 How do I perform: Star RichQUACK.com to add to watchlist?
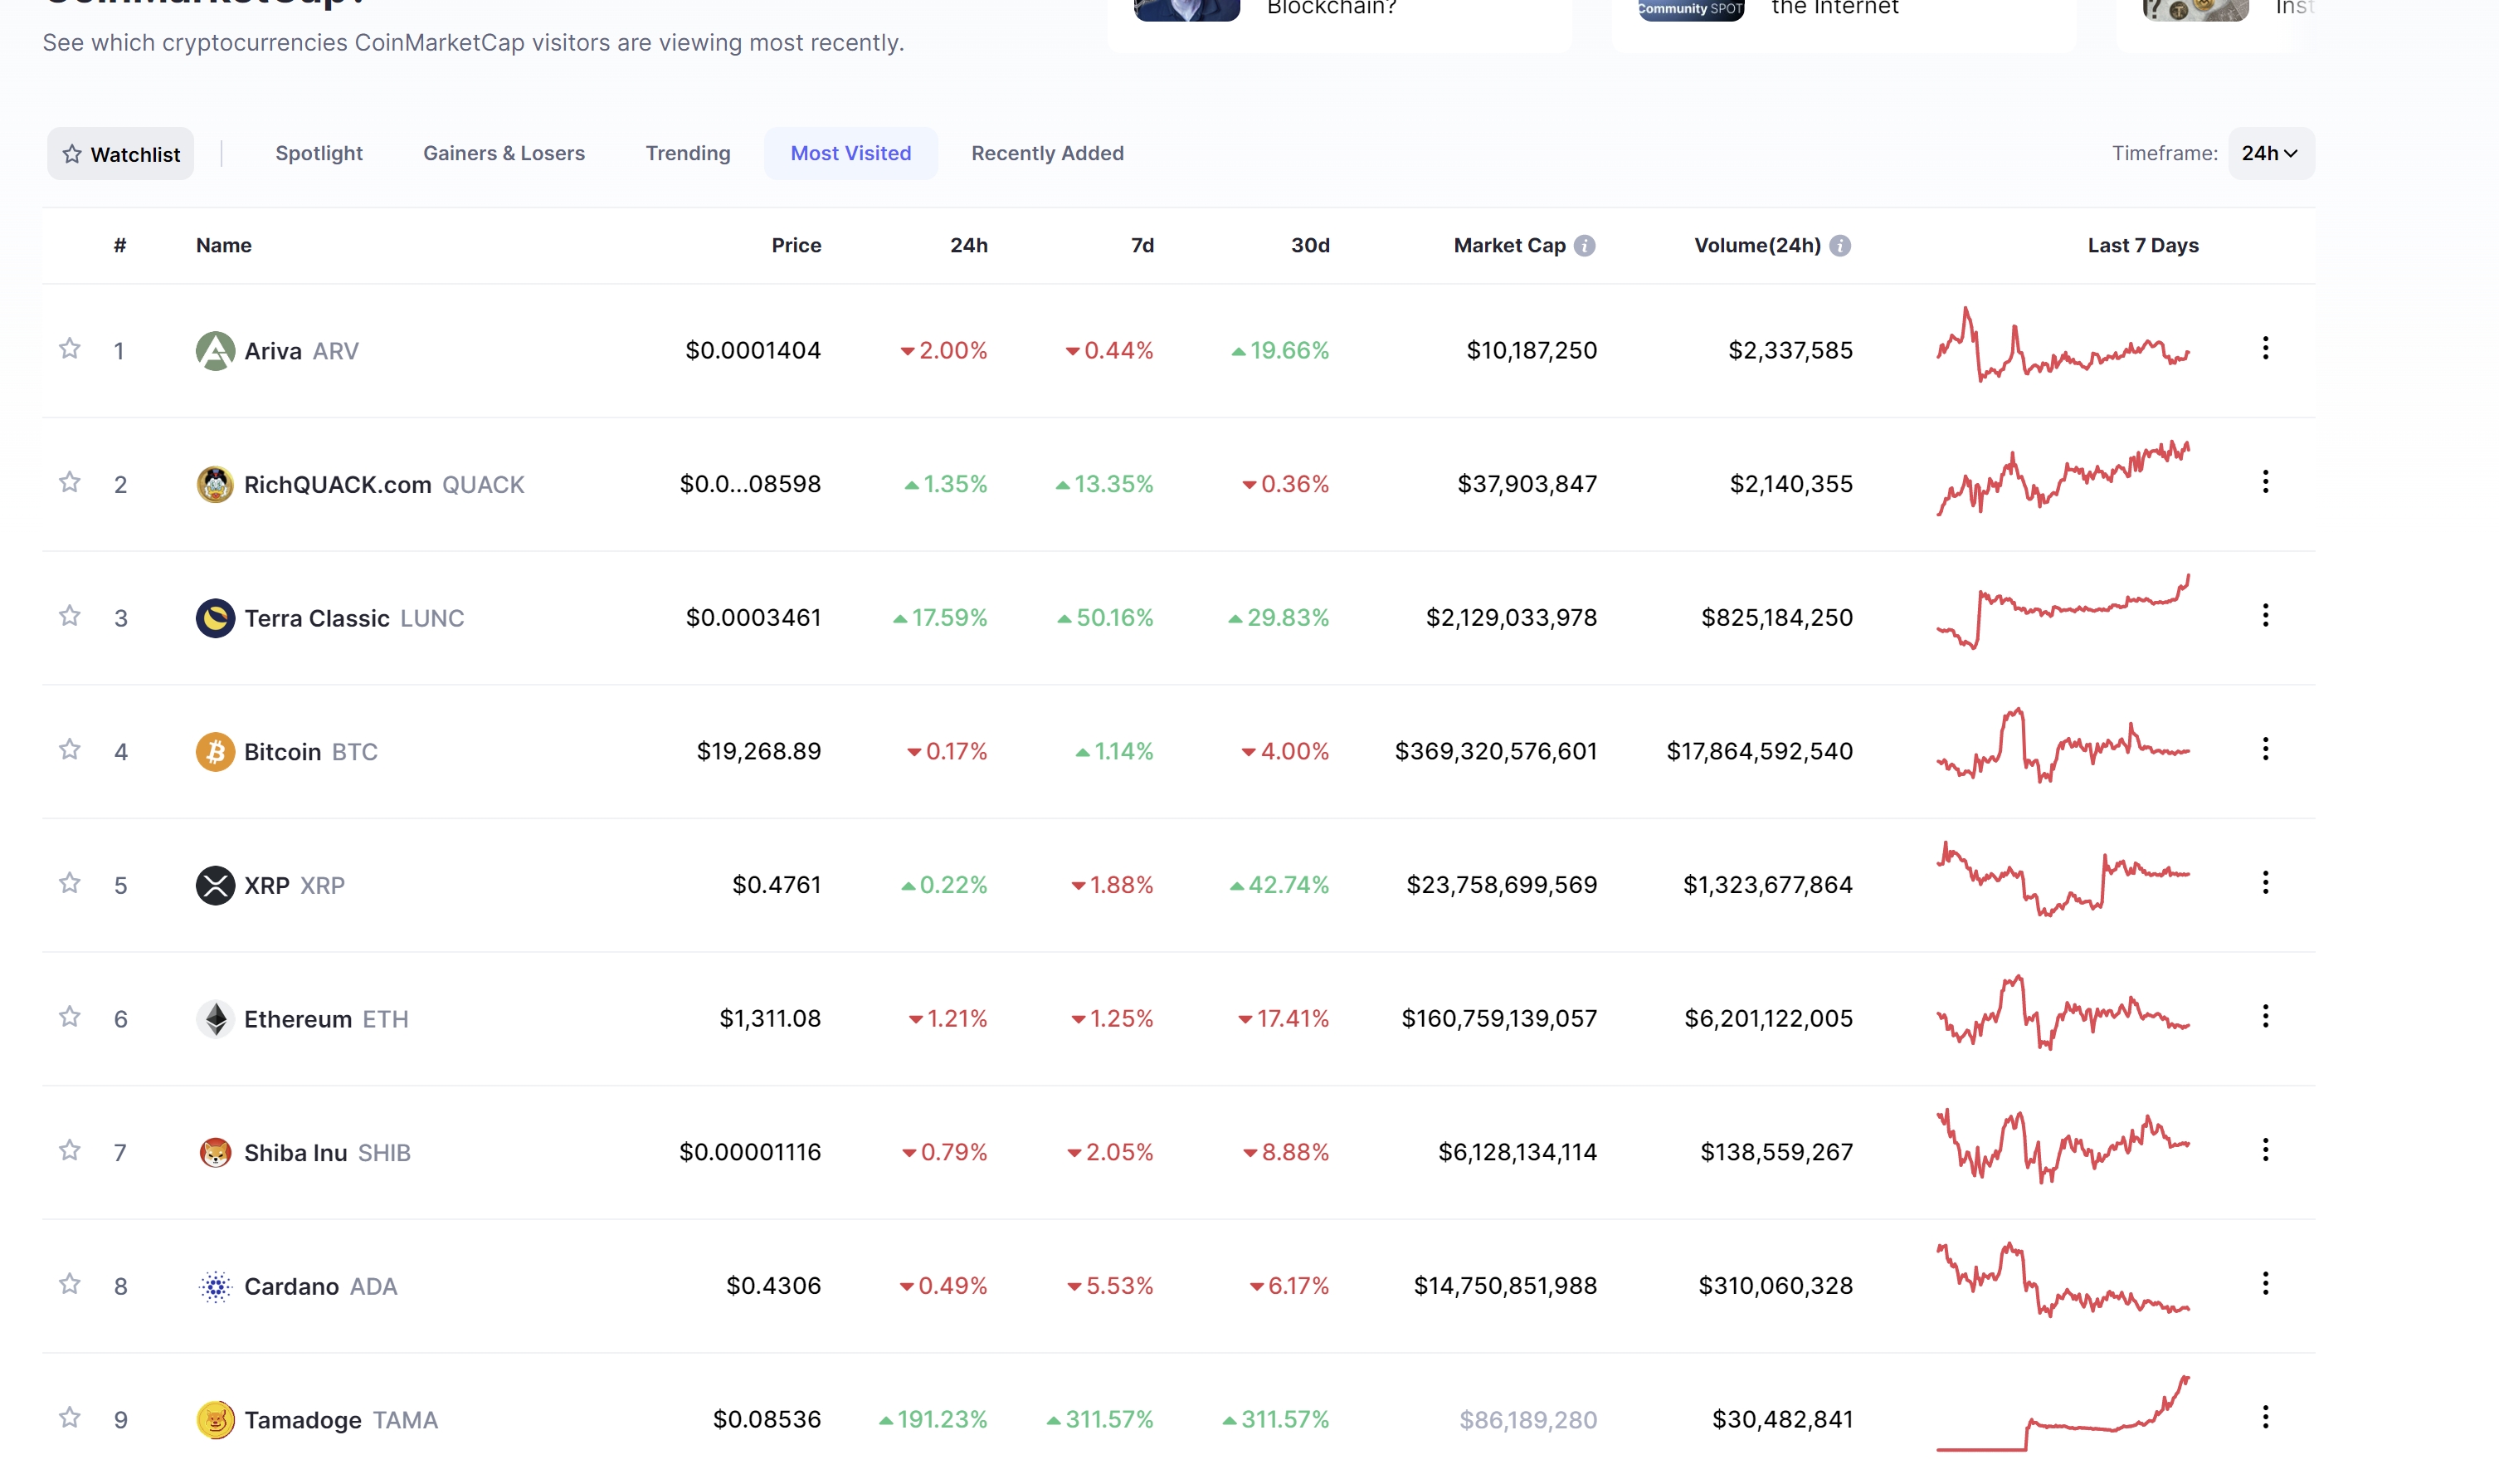(69, 482)
